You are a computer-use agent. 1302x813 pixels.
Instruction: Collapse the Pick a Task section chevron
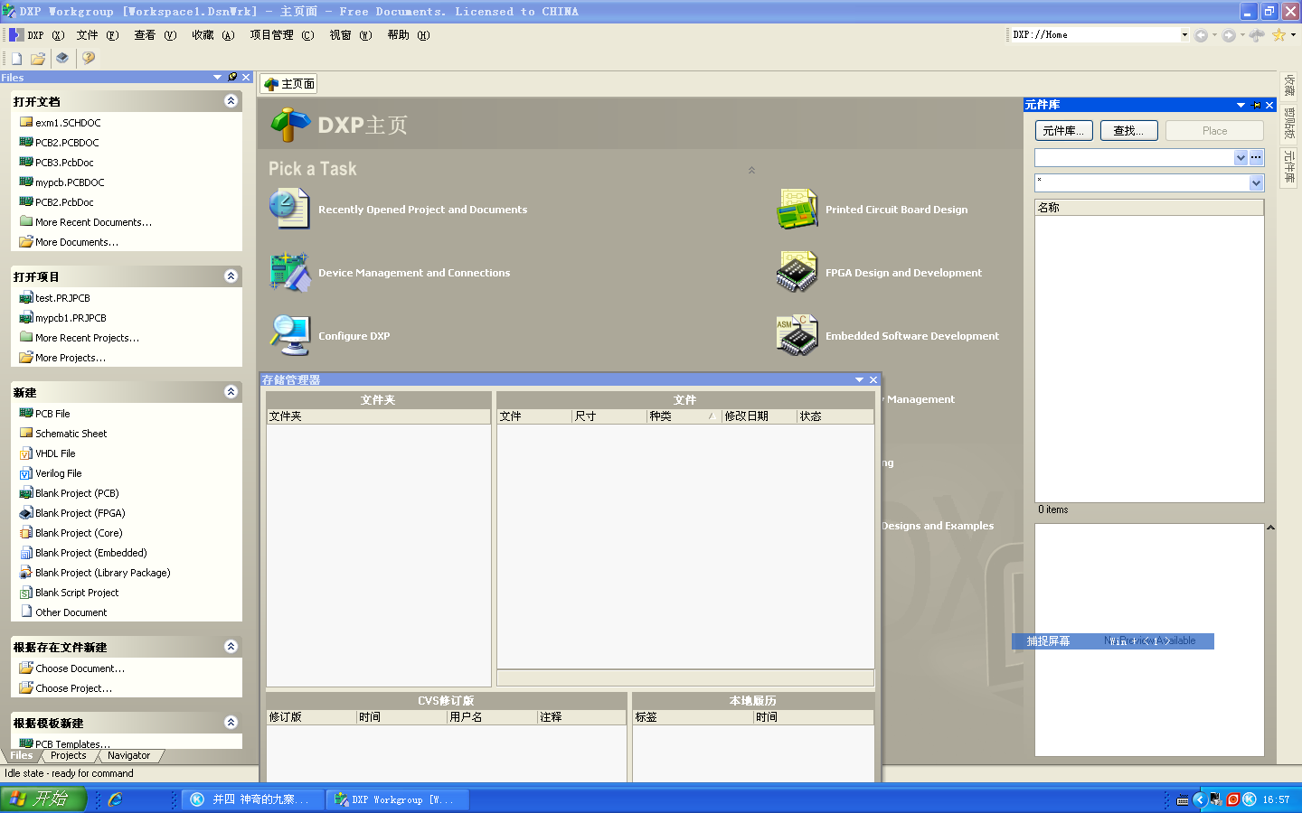(x=751, y=170)
